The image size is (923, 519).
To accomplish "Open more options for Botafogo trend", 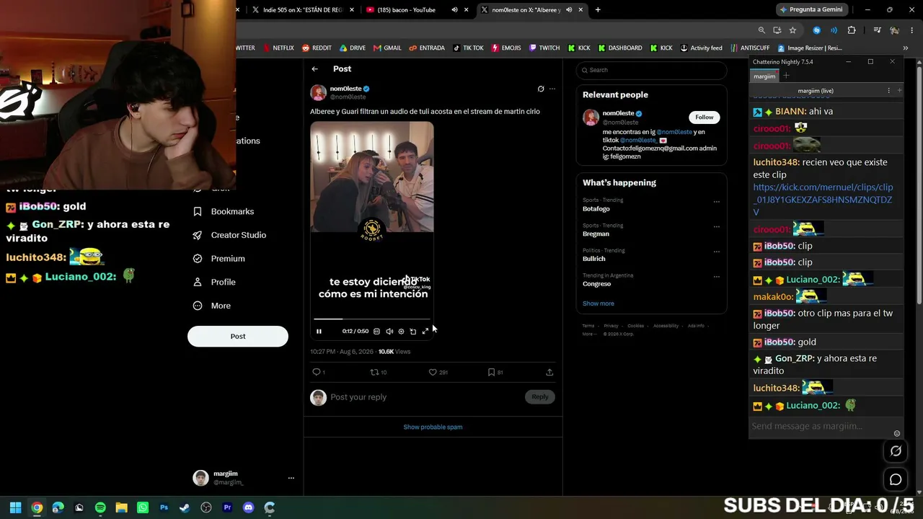I will pyautogui.click(x=716, y=202).
